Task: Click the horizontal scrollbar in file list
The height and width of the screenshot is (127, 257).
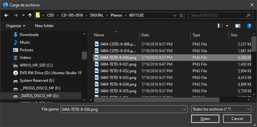Action: click(x=156, y=100)
